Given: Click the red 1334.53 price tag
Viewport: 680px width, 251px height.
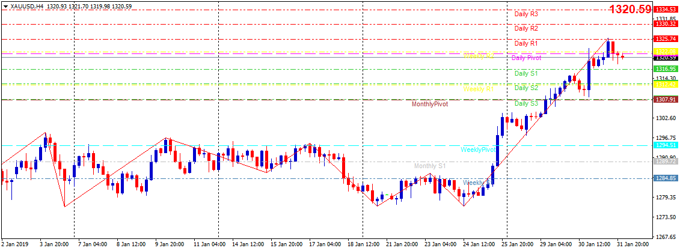Looking at the screenshot, I should tap(666, 10).
